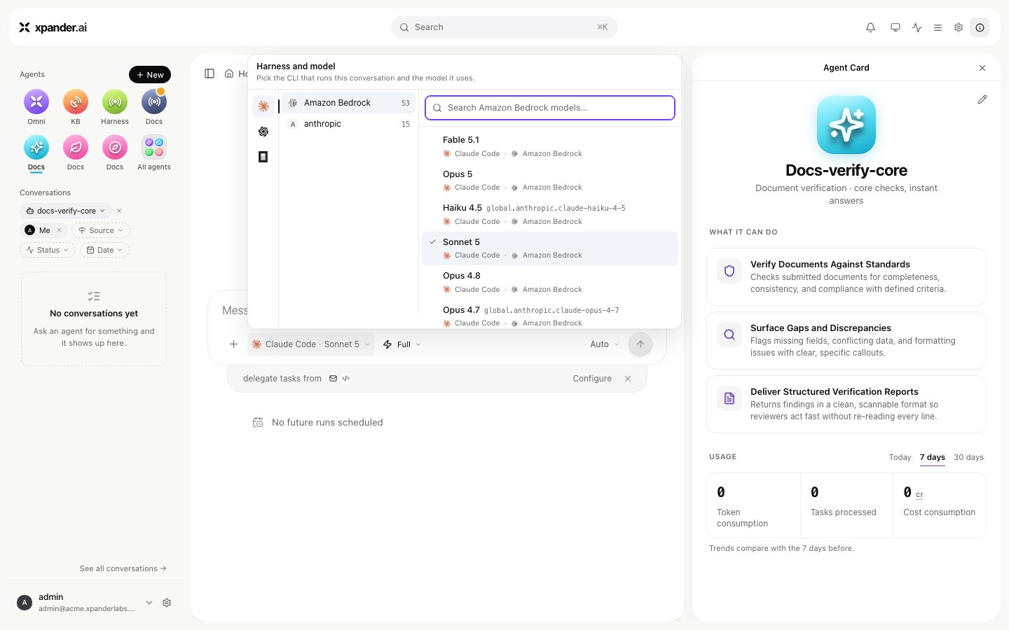The height and width of the screenshot is (630, 1009).
Task: Click the info circle icon in top bar
Action: click(x=980, y=27)
